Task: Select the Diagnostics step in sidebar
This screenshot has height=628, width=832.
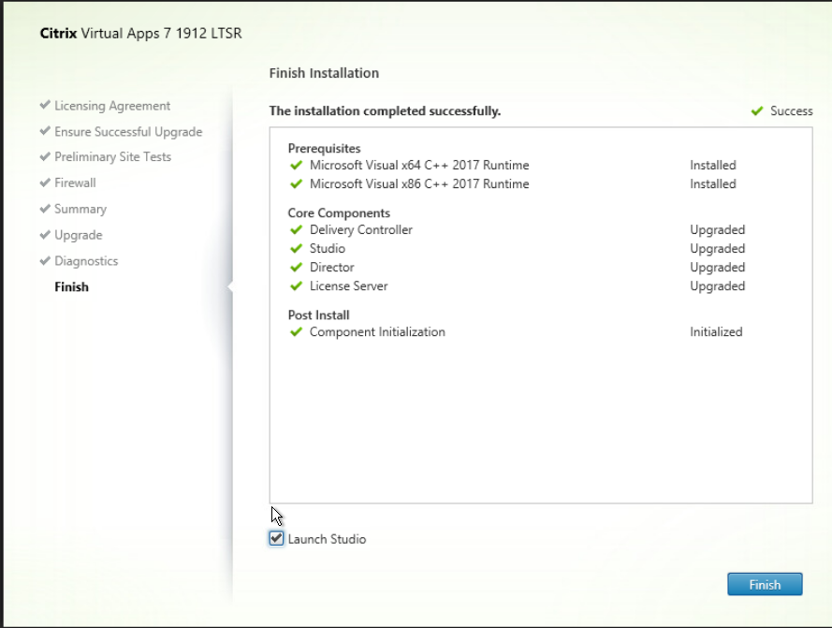Action: click(86, 261)
